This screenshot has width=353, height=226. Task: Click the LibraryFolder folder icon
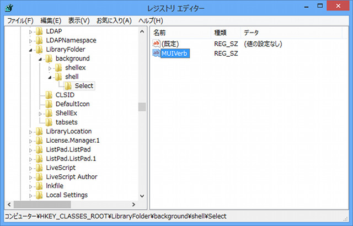39,50
